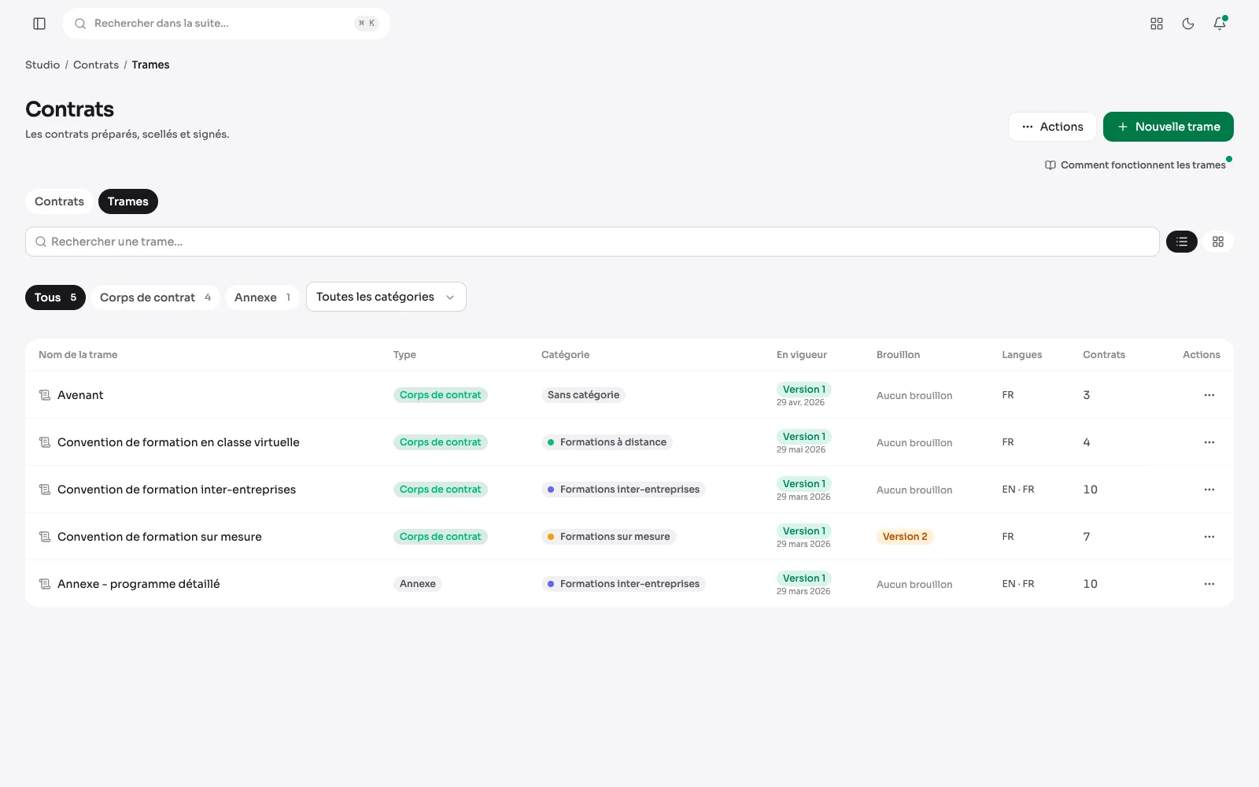Image resolution: width=1259 pixels, height=787 pixels.
Task: Focus Rechercher dans la suite search
Action: click(227, 24)
